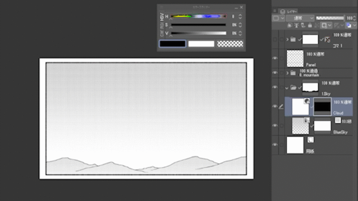The image size is (358, 201).
Task: Click the コマ 1 frame ruler icon
Action: 327,40
